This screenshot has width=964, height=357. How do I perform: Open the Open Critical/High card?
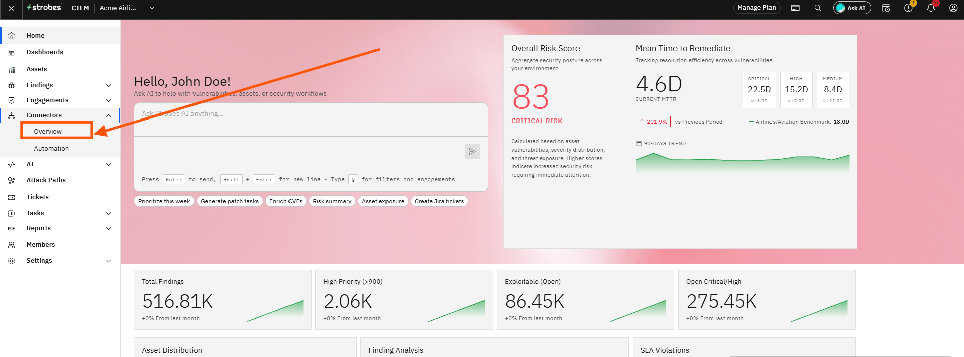pyautogui.click(x=767, y=300)
